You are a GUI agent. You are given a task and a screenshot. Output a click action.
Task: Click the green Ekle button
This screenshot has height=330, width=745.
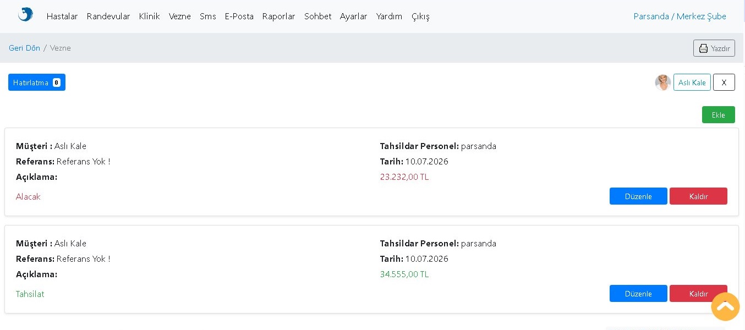(x=719, y=115)
